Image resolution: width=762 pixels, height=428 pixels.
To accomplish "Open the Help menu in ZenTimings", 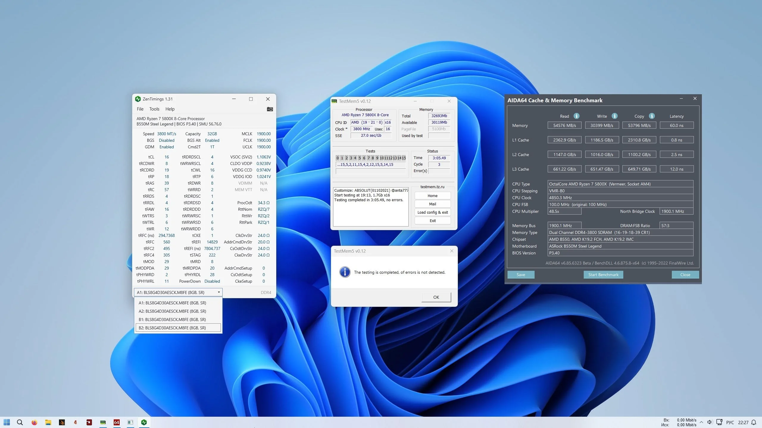I will coord(170,109).
